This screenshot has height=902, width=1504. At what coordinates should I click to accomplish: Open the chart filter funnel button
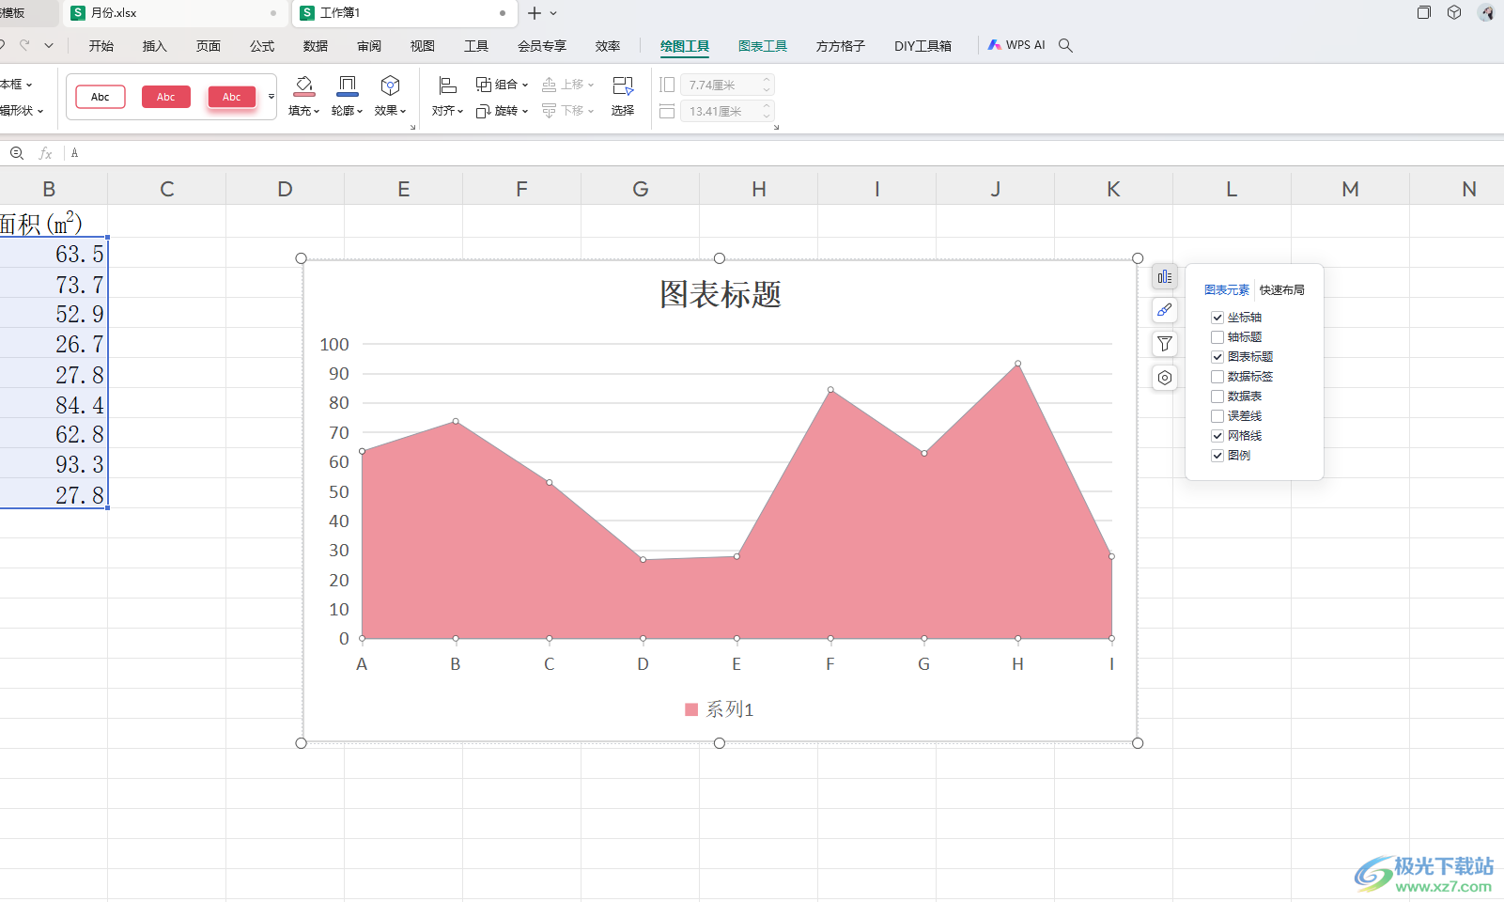coord(1165,344)
